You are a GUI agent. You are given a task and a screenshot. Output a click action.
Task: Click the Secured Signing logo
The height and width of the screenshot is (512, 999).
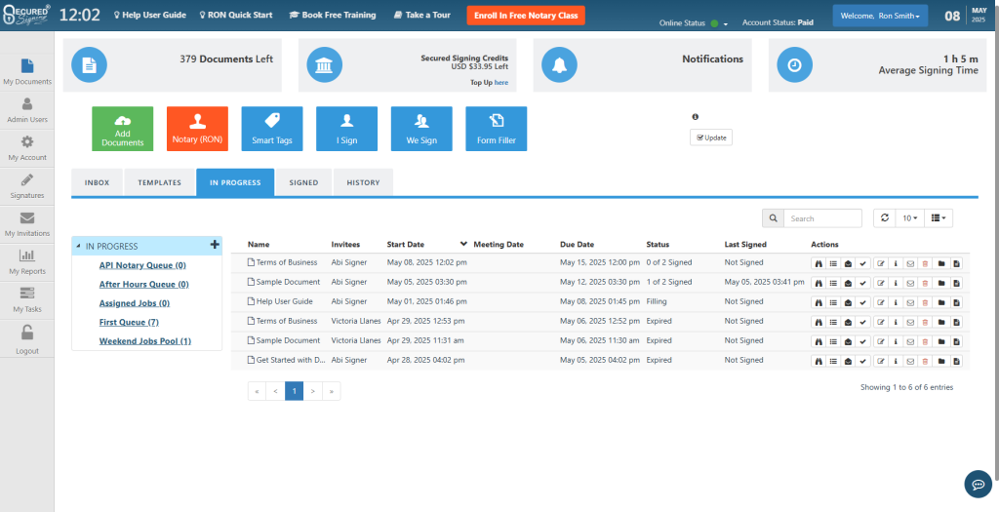coord(27,15)
